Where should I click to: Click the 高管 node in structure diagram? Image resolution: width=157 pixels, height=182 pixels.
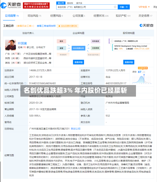(x=62, y=48)
